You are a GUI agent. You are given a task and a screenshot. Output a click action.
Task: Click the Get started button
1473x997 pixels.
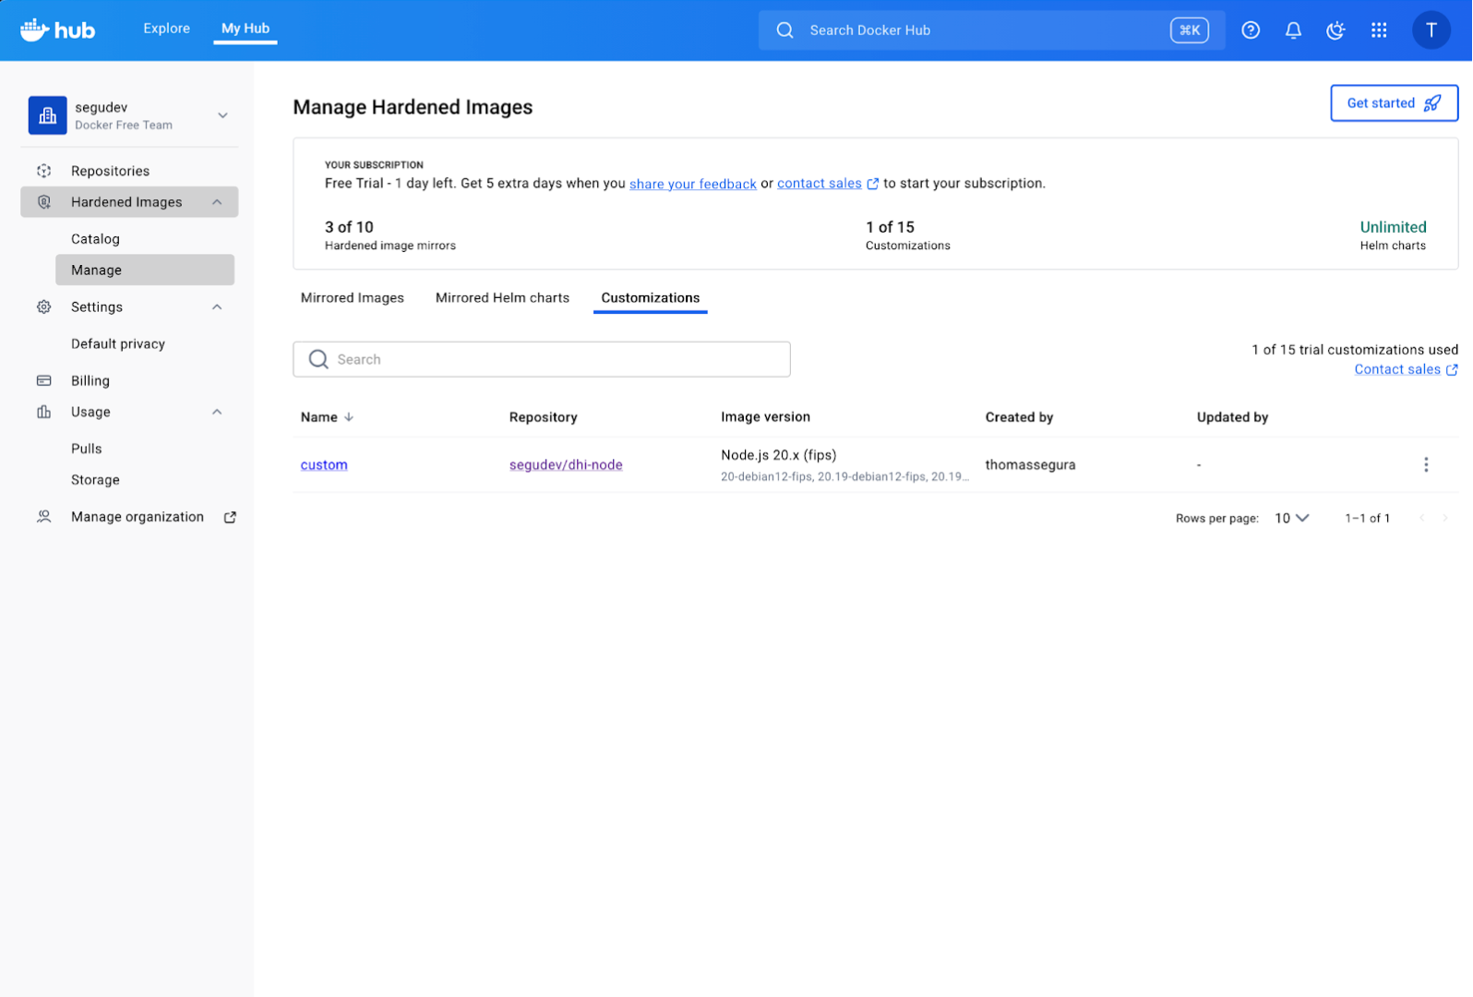pos(1393,103)
